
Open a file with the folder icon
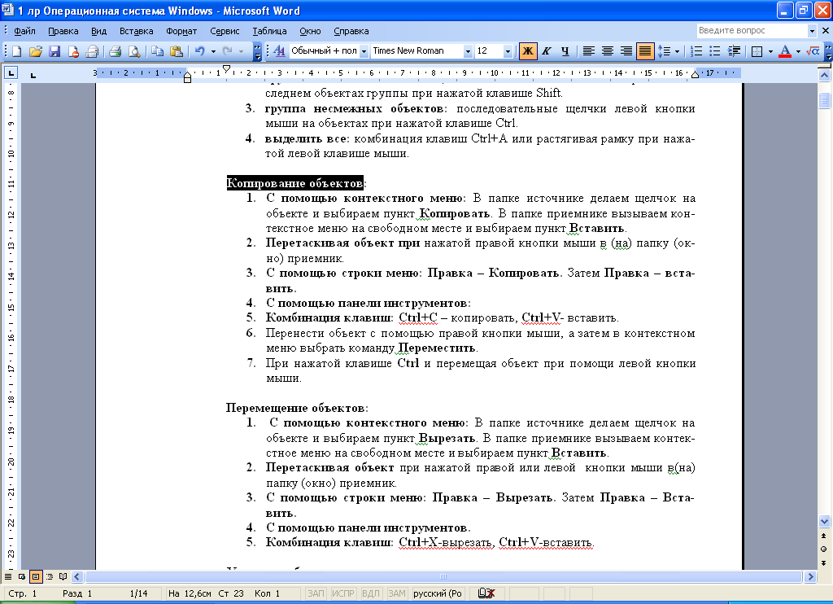point(36,51)
